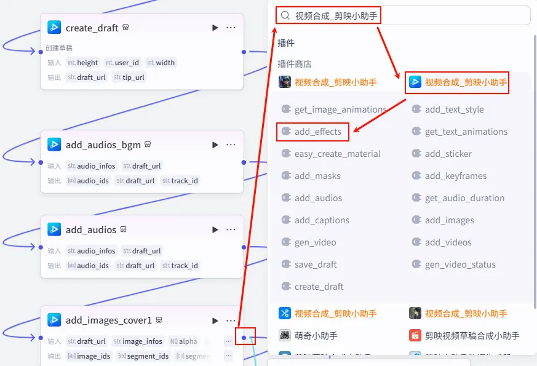537x366 pixels.
Task: Choose easy_create_material tool
Action: click(331, 154)
